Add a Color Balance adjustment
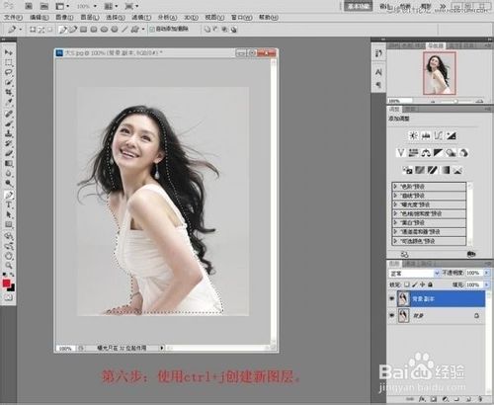 (426, 153)
